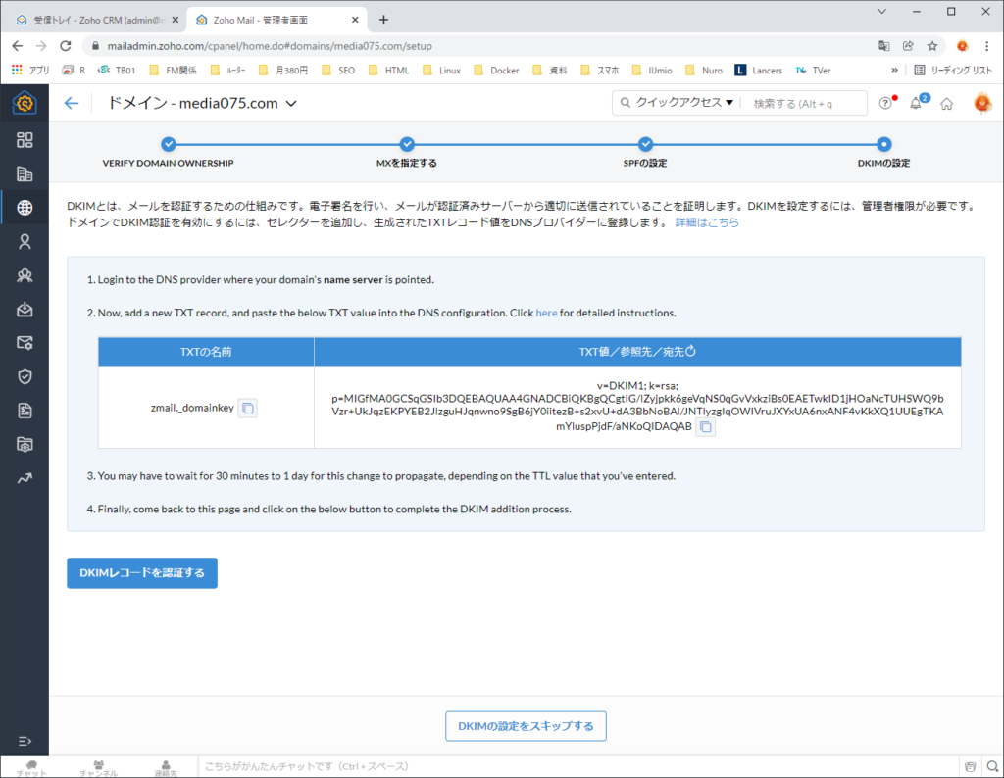1004x778 pixels.
Task: Close the Zoho Mail 管理者画面 tab
Action: point(355,20)
